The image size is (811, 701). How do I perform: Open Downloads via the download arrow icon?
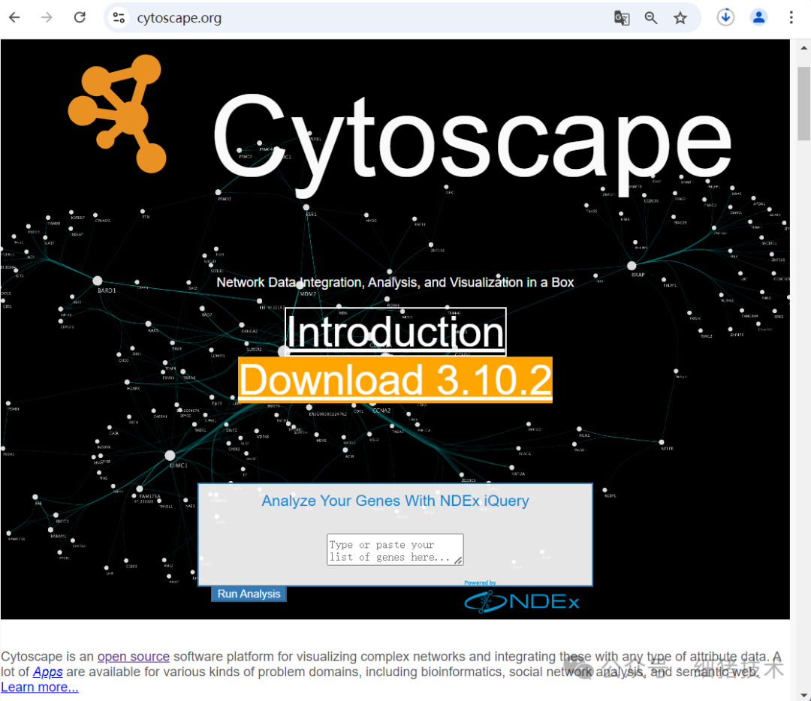(x=725, y=17)
